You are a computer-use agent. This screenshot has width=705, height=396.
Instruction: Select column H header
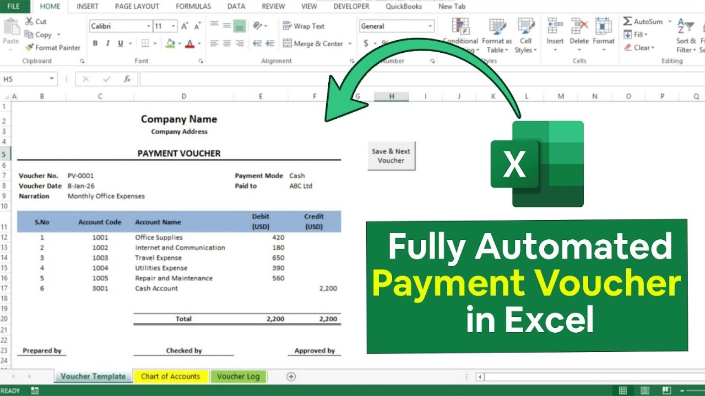392,96
